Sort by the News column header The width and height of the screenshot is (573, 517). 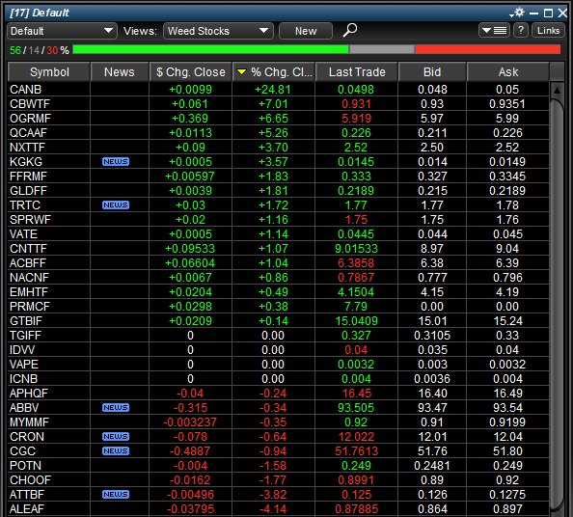tap(120, 72)
